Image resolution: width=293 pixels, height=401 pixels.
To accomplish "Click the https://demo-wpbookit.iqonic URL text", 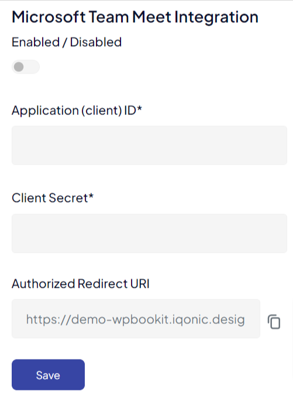I will click(135, 319).
